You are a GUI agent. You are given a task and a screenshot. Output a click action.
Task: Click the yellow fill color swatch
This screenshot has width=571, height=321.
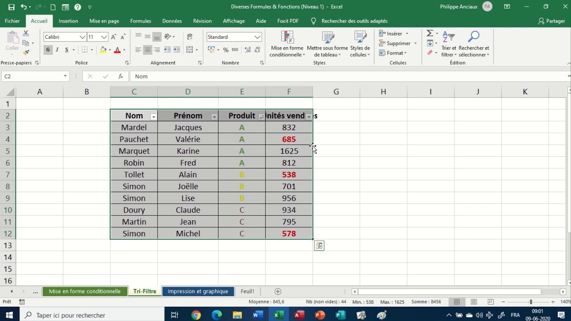(x=103, y=50)
